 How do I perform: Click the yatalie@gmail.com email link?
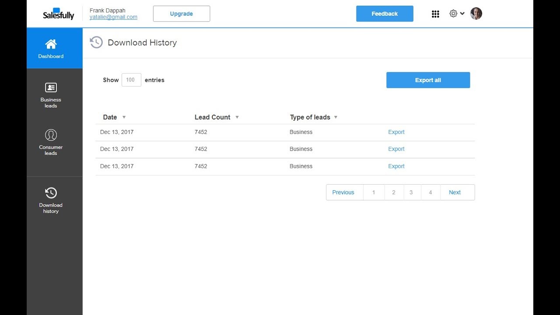[113, 17]
